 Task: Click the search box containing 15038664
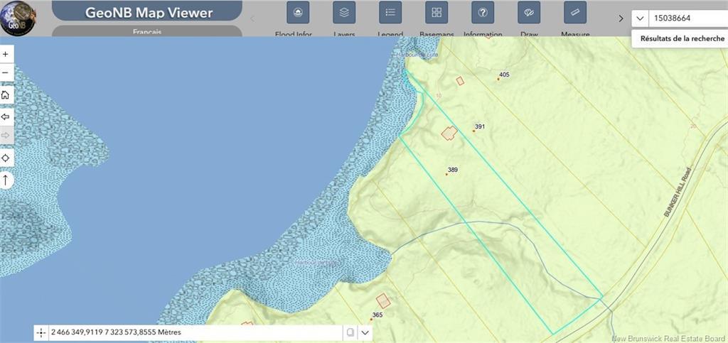point(687,18)
